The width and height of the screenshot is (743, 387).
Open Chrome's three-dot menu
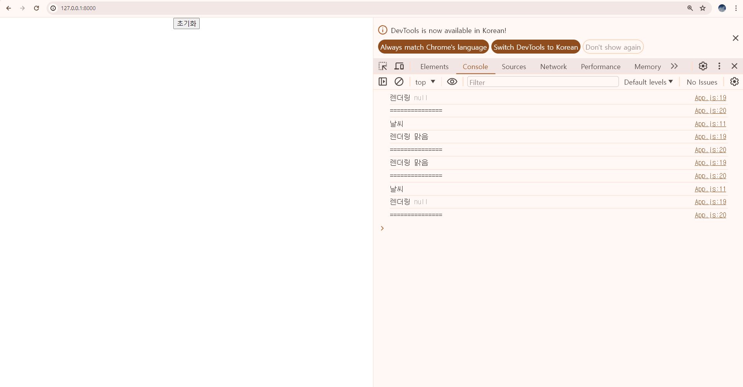[x=736, y=8]
